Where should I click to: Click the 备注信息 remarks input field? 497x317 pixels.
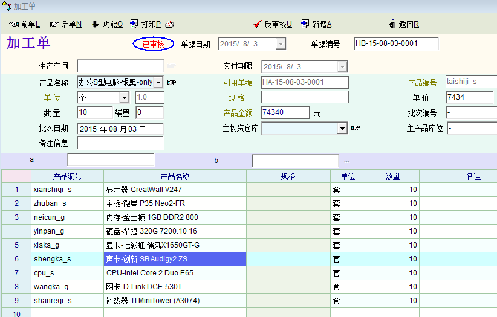click(120, 143)
